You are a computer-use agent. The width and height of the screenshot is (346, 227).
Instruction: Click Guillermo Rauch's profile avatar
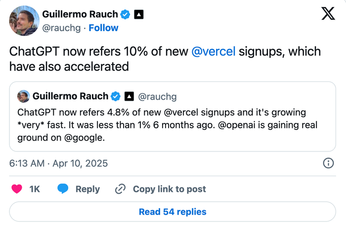[x=22, y=22]
